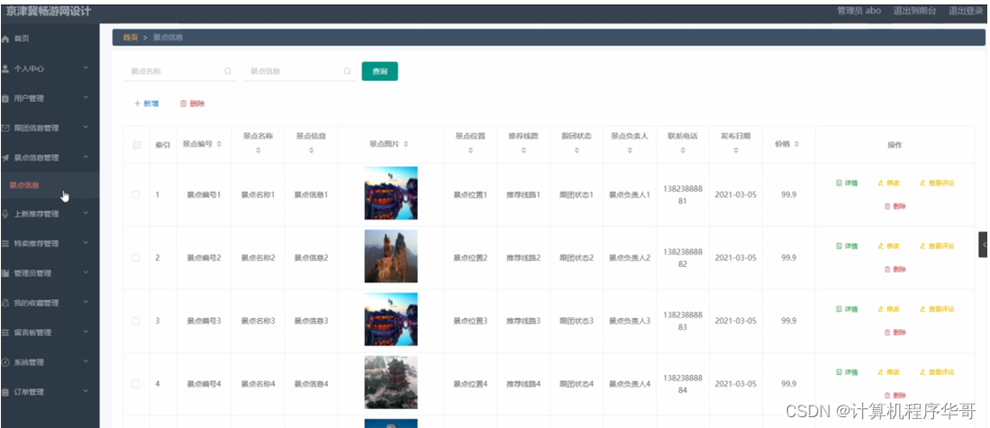Click 首页 breadcrumb link
Image resolution: width=990 pixels, height=428 pixels.
[130, 38]
